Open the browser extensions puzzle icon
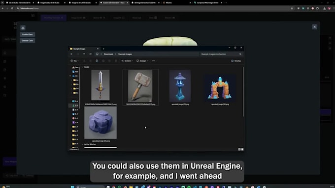Screen dimensions: 335x188 317,8
